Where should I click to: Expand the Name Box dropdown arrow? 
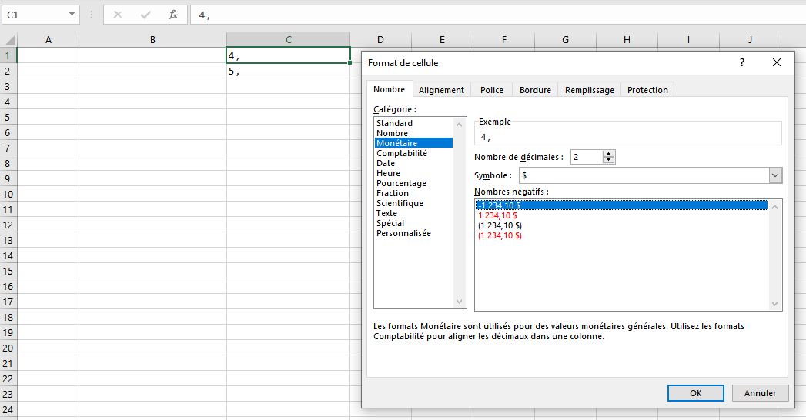coord(72,15)
